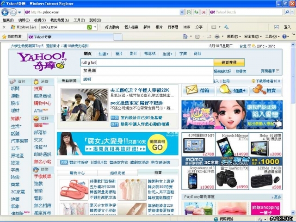This screenshot has width=296, height=222.
Task: Click the Home house icon
Action: click(185, 37)
